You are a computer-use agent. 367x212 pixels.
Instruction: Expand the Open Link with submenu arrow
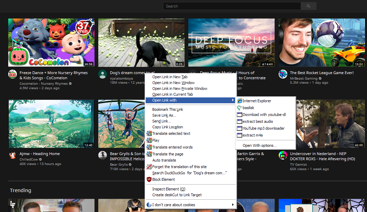233,100
